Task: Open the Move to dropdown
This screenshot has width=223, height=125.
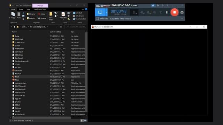Action: [x=31, y=14]
